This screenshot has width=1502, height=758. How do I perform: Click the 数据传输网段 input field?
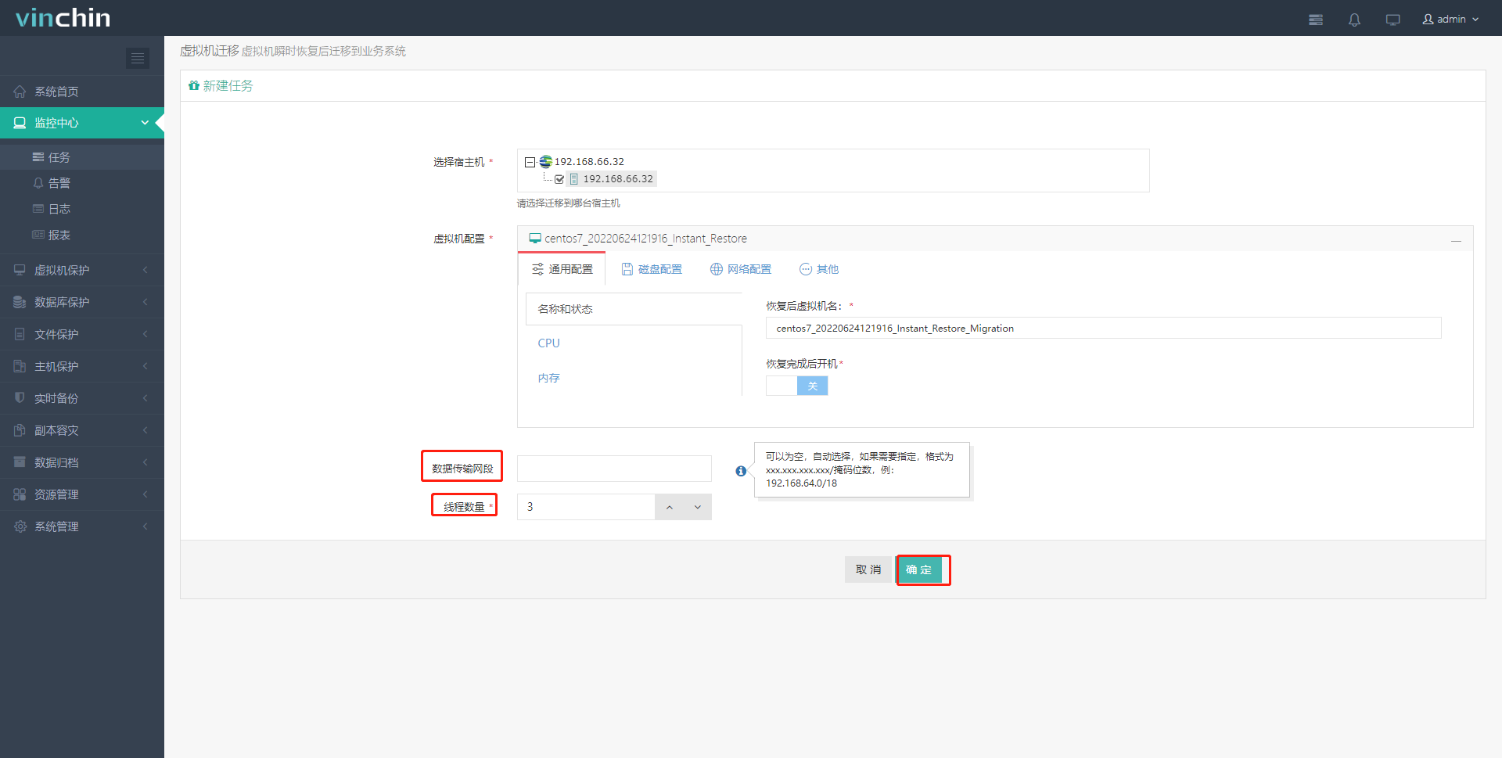pos(614,469)
